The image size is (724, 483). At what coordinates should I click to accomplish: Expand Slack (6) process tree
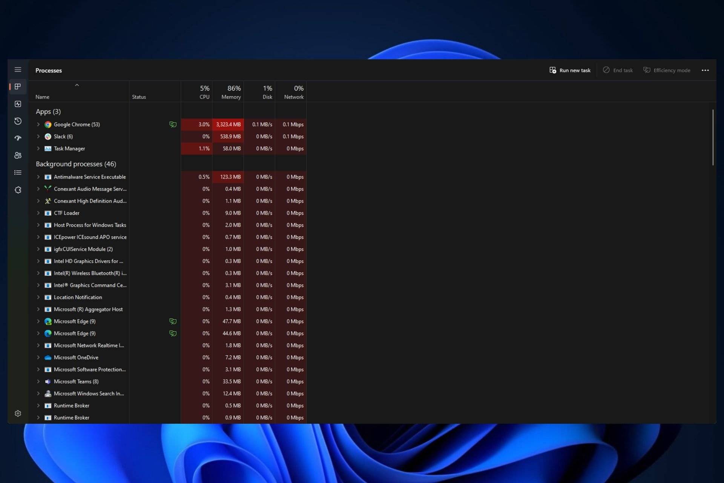tap(38, 136)
